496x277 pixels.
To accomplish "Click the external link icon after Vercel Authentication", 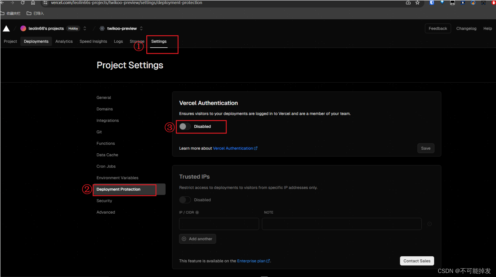I will click(256, 148).
